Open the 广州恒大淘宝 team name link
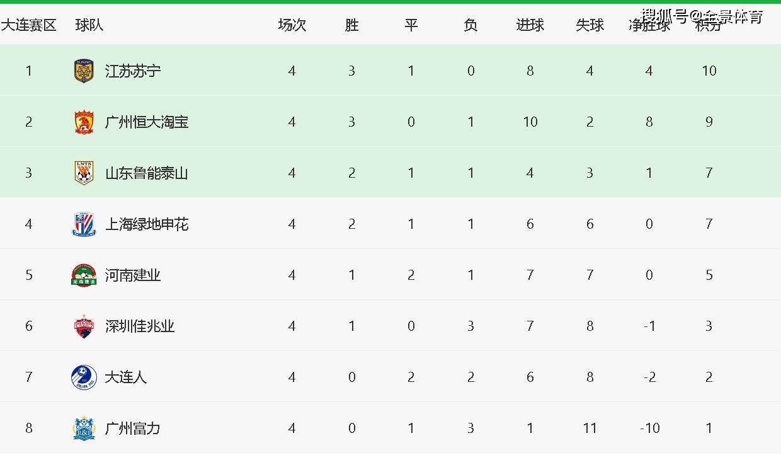Viewport: 781px width, 455px height. click(x=147, y=122)
